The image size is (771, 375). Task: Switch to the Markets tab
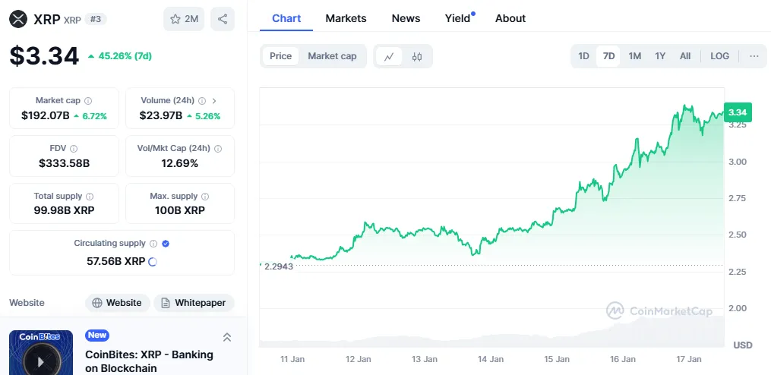[346, 18]
